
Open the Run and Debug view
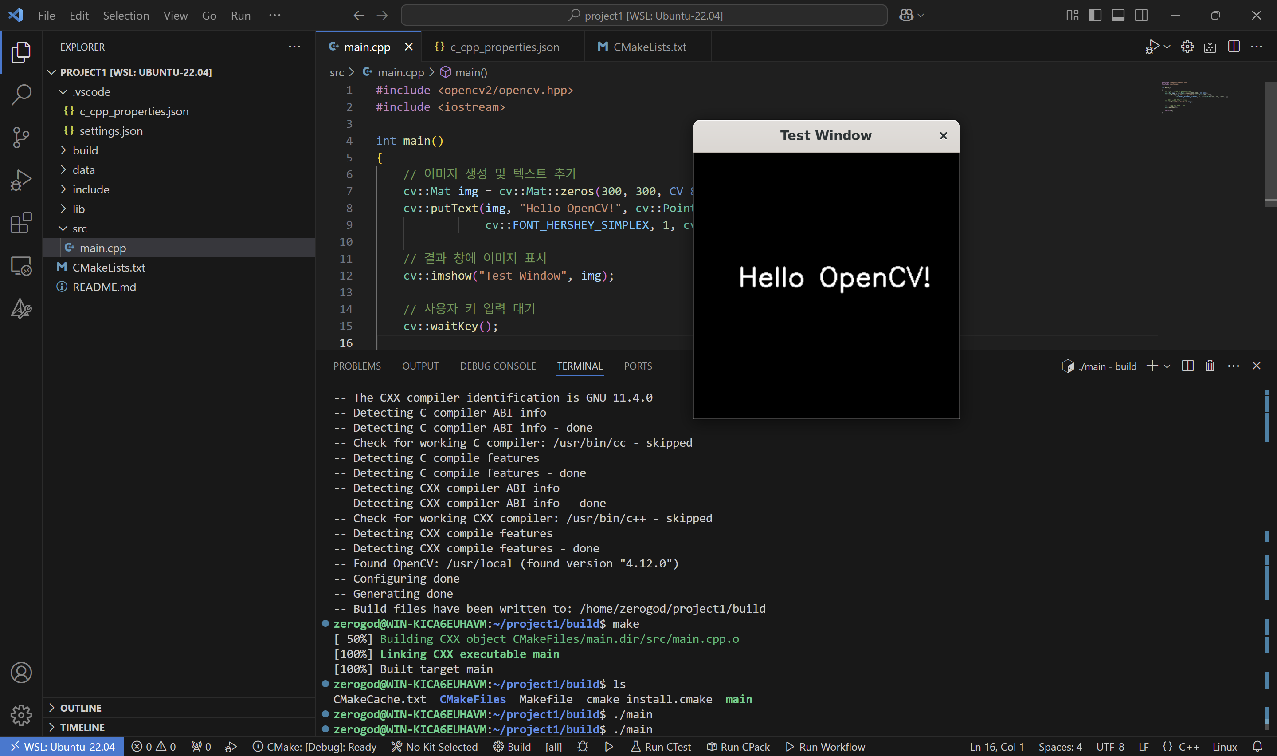[21, 180]
